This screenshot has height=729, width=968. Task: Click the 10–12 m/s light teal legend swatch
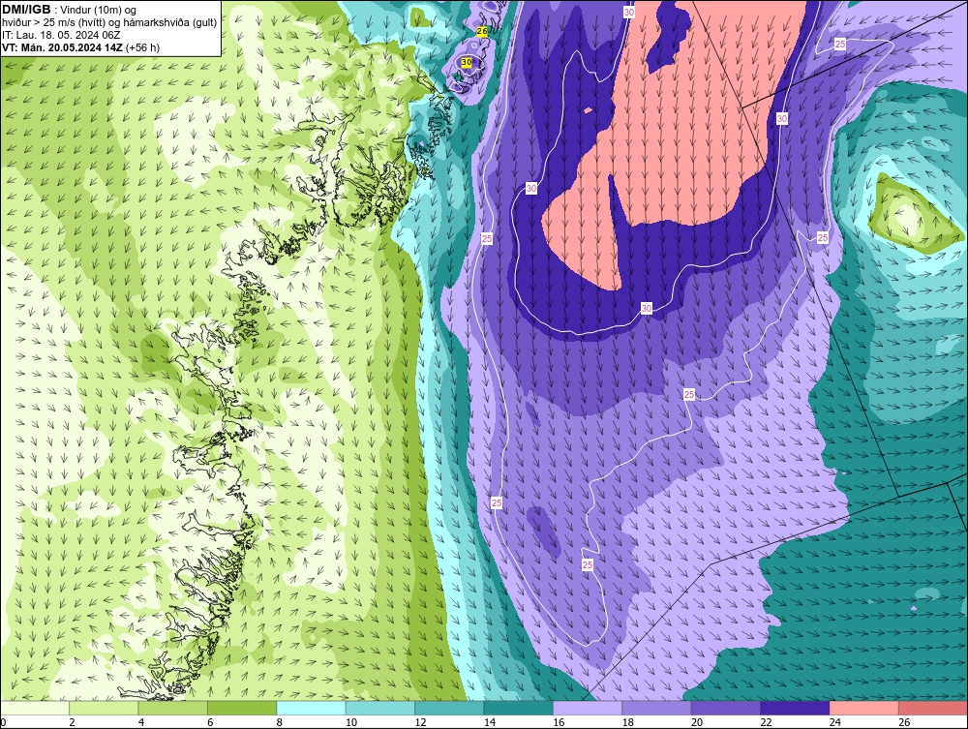click(x=380, y=708)
